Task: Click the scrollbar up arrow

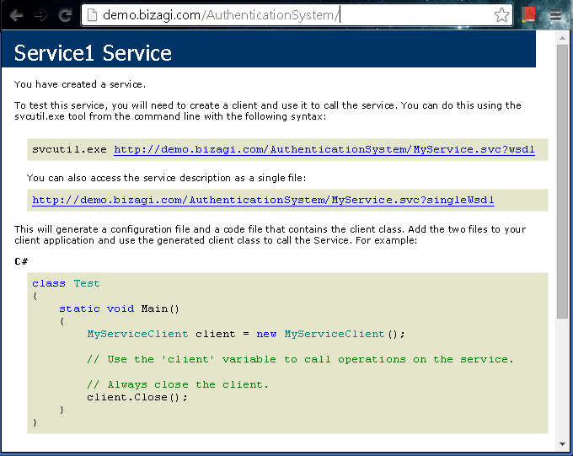Action: coord(562,38)
